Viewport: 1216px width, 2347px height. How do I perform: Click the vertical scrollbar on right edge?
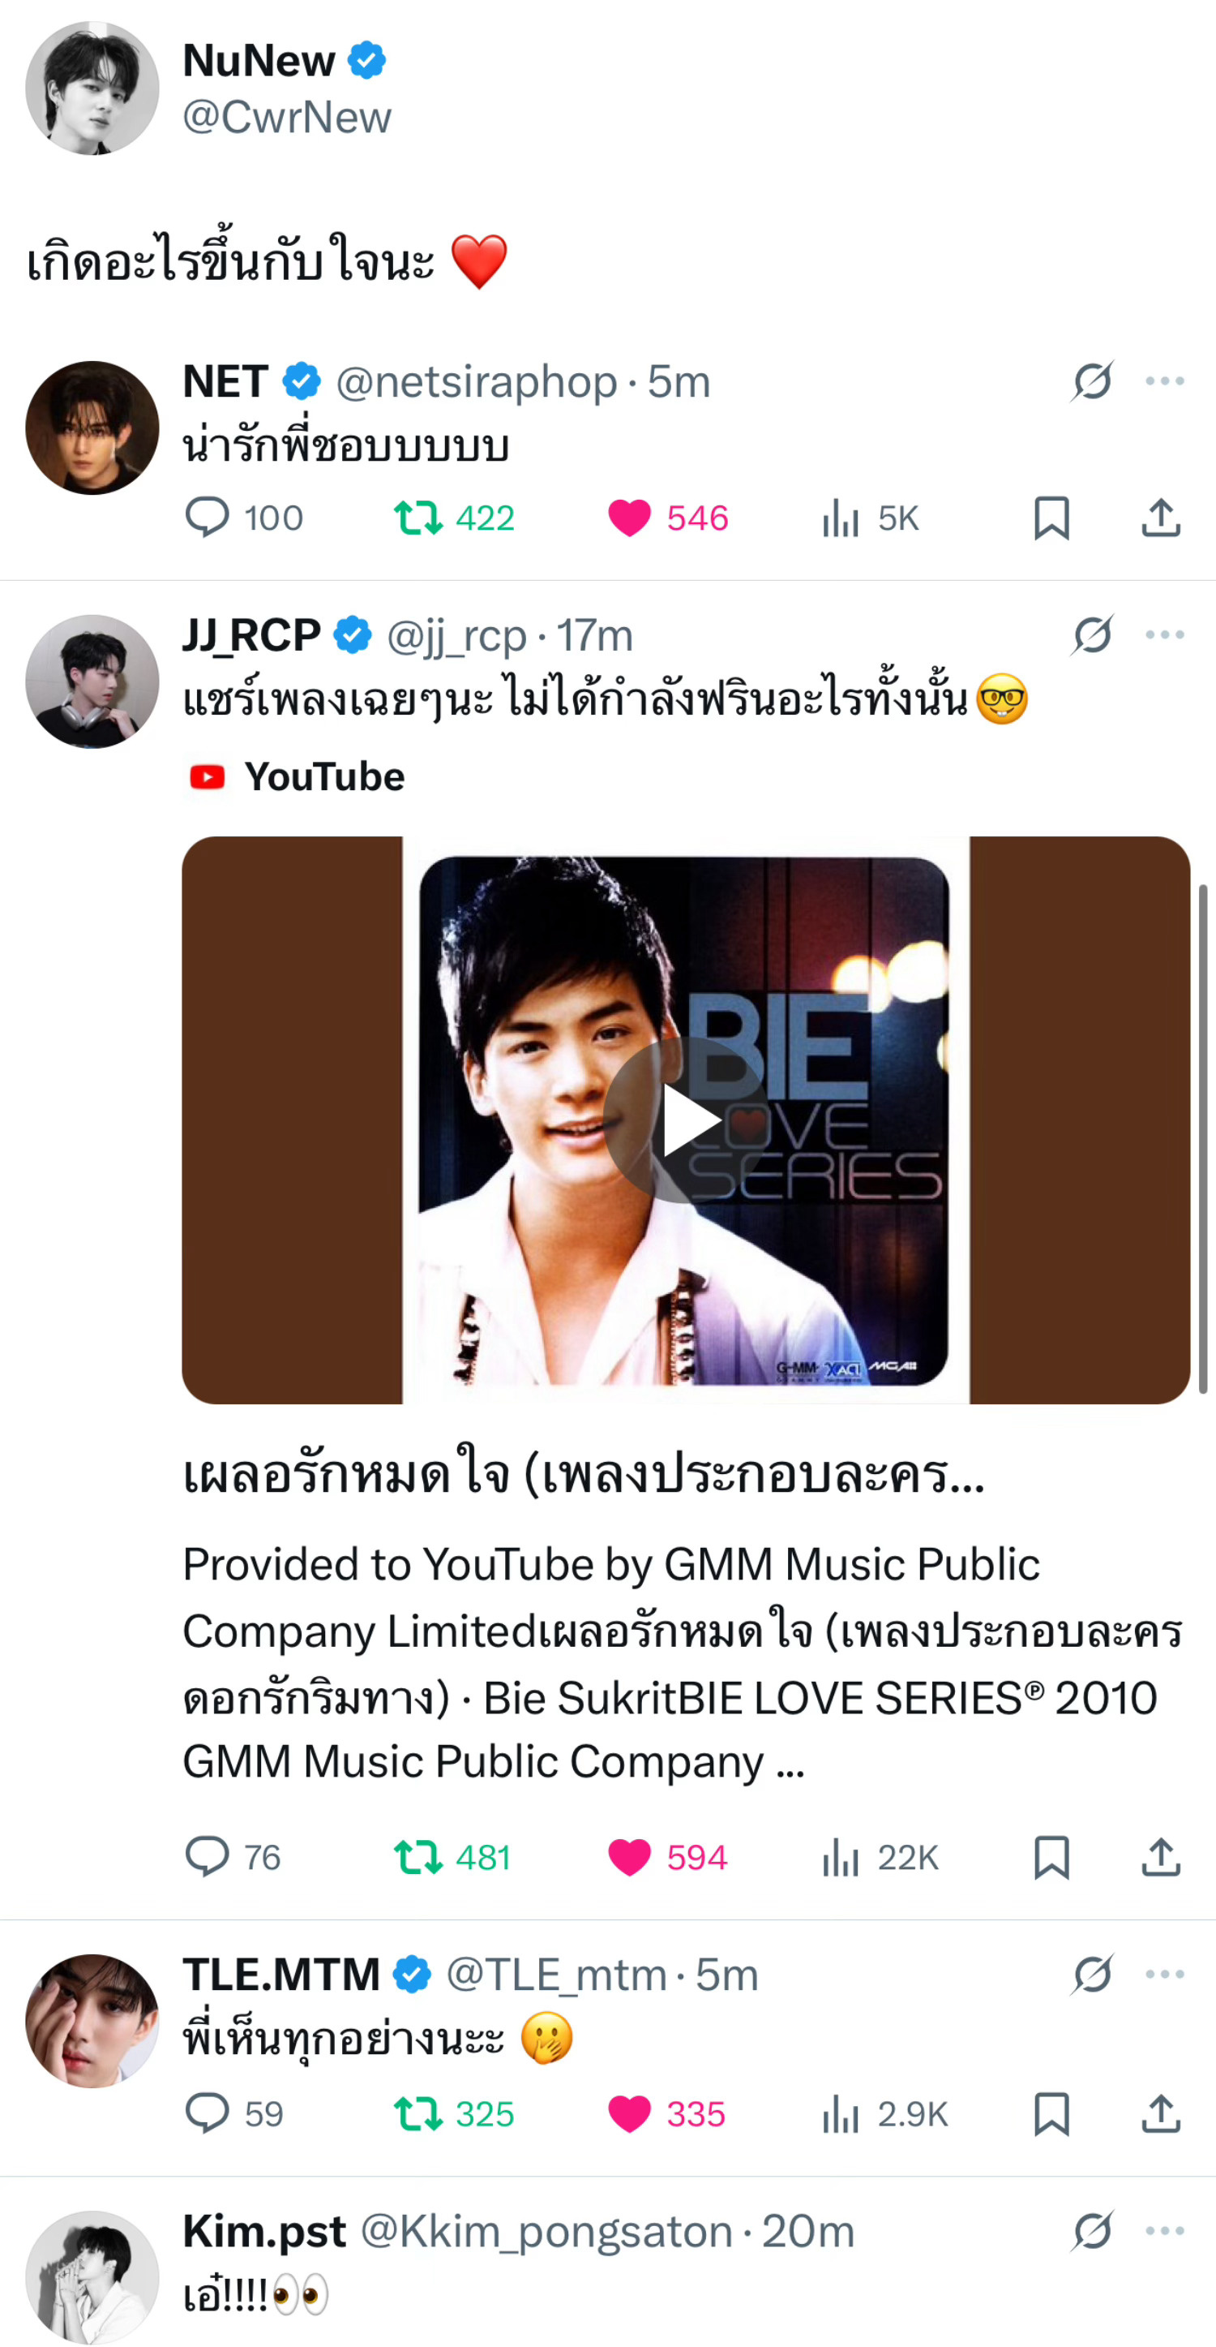click(x=1203, y=1139)
